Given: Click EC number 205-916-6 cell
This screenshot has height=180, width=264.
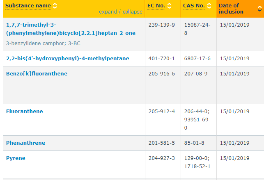Looking at the screenshot, I should pos(161,74).
